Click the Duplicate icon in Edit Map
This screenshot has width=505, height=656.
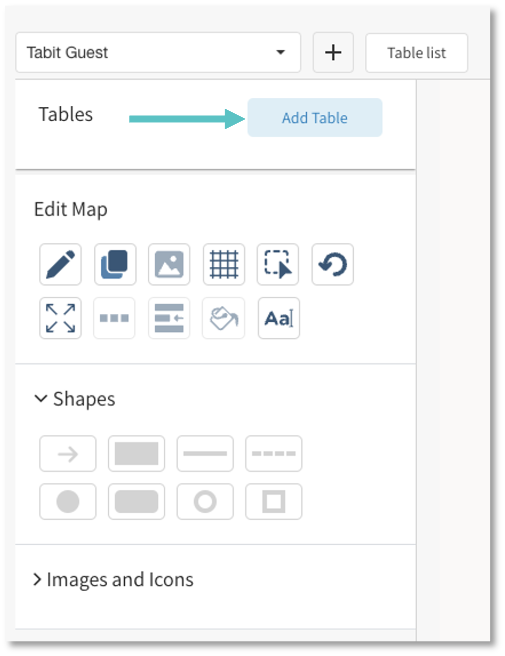114,265
